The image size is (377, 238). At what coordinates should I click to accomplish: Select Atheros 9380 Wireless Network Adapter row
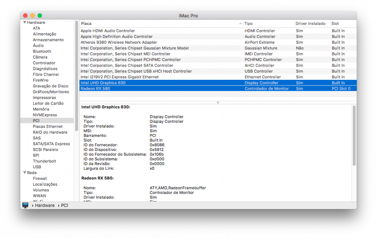(218, 42)
